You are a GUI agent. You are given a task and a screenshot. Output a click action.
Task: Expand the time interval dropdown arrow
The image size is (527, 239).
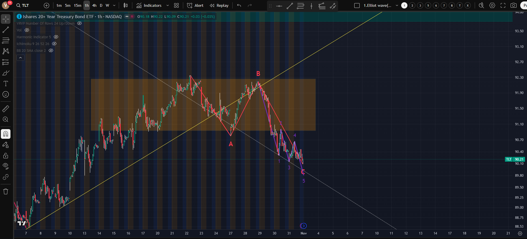(114, 5)
